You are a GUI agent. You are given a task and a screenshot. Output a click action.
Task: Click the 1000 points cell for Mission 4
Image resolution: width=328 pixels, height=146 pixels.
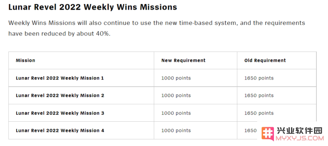[176, 131]
